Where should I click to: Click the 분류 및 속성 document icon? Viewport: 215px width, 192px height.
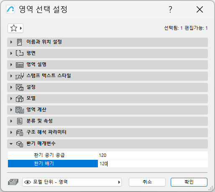pyautogui.click(x=20, y=121)
